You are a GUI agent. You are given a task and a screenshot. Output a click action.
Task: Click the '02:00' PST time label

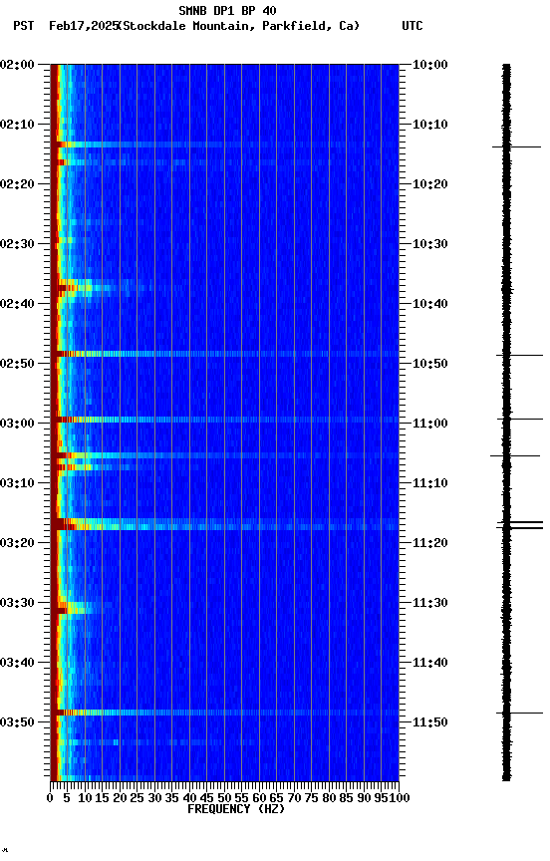coord(17,65)
